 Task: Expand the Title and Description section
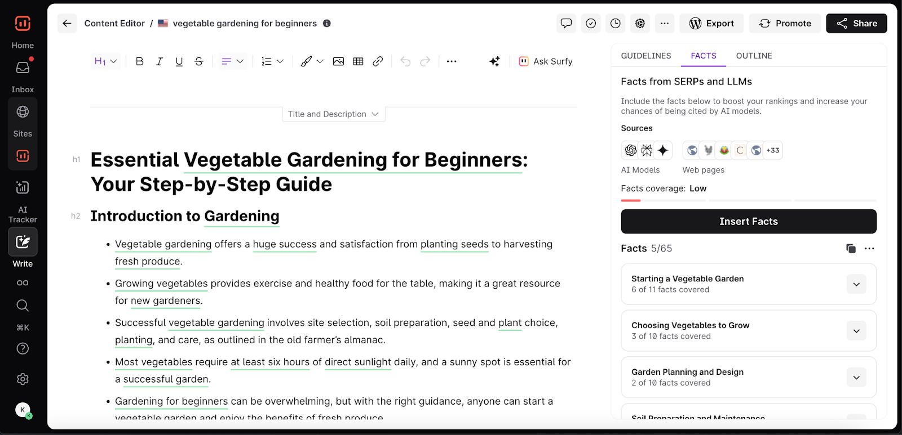click(333, 114)
